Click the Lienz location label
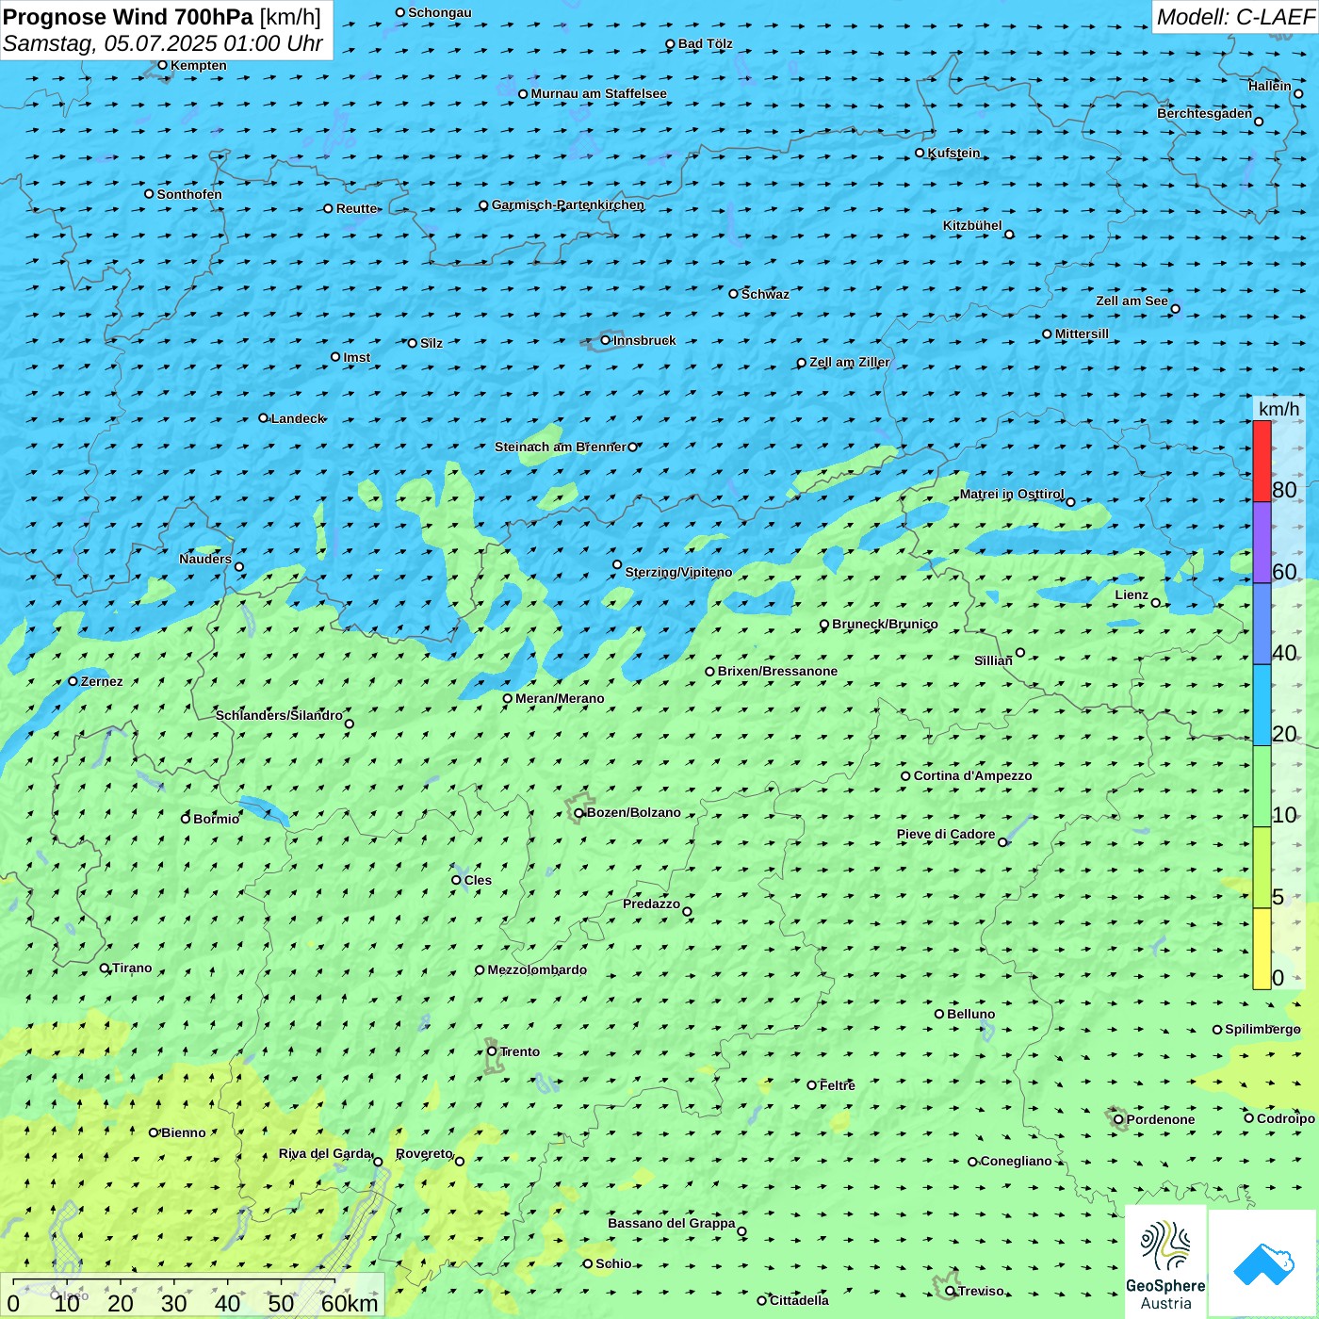This screenshot has height=1319, width=1319. tap(1132, 594)
